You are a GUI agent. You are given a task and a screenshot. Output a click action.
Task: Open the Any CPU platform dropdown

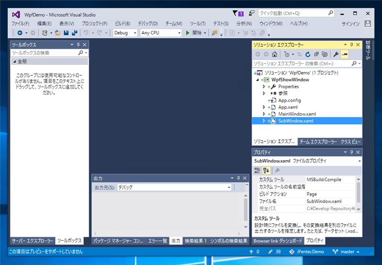[x=161, y=33]
